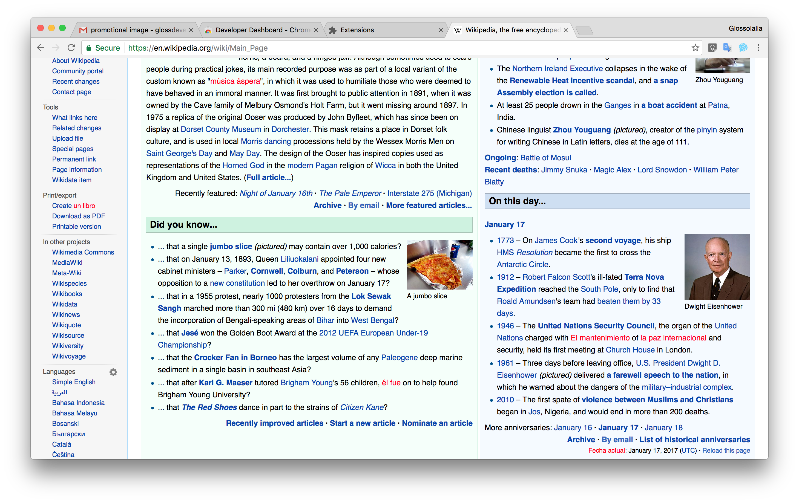Open the Google Keep lightbulb extension
799x503 pixels.
pyautogui.click(x=712, y=48)
